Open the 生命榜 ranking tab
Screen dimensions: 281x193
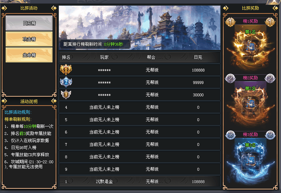[x=29, y=55]
